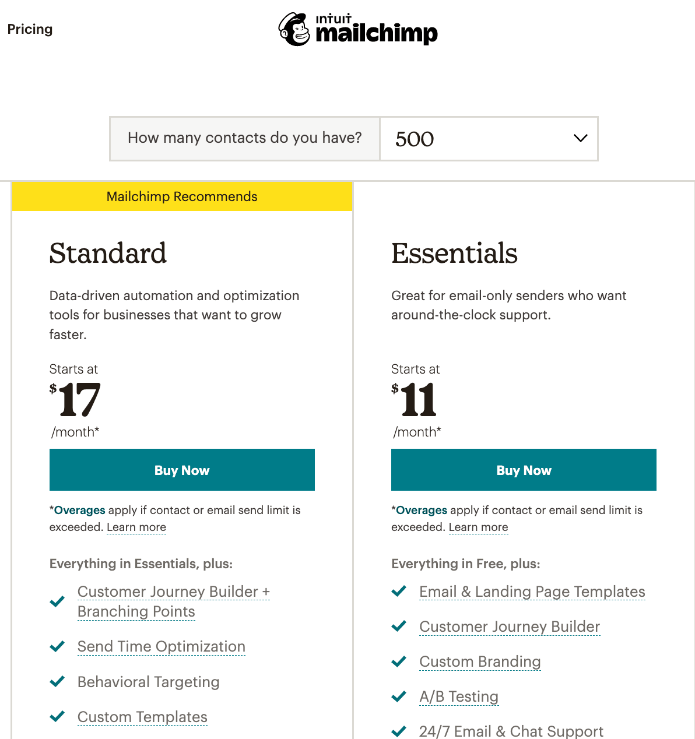Click the Overages link under Standard

[80, 510]
